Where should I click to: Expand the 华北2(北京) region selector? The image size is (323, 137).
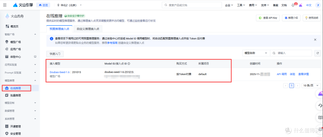(69, 5)
